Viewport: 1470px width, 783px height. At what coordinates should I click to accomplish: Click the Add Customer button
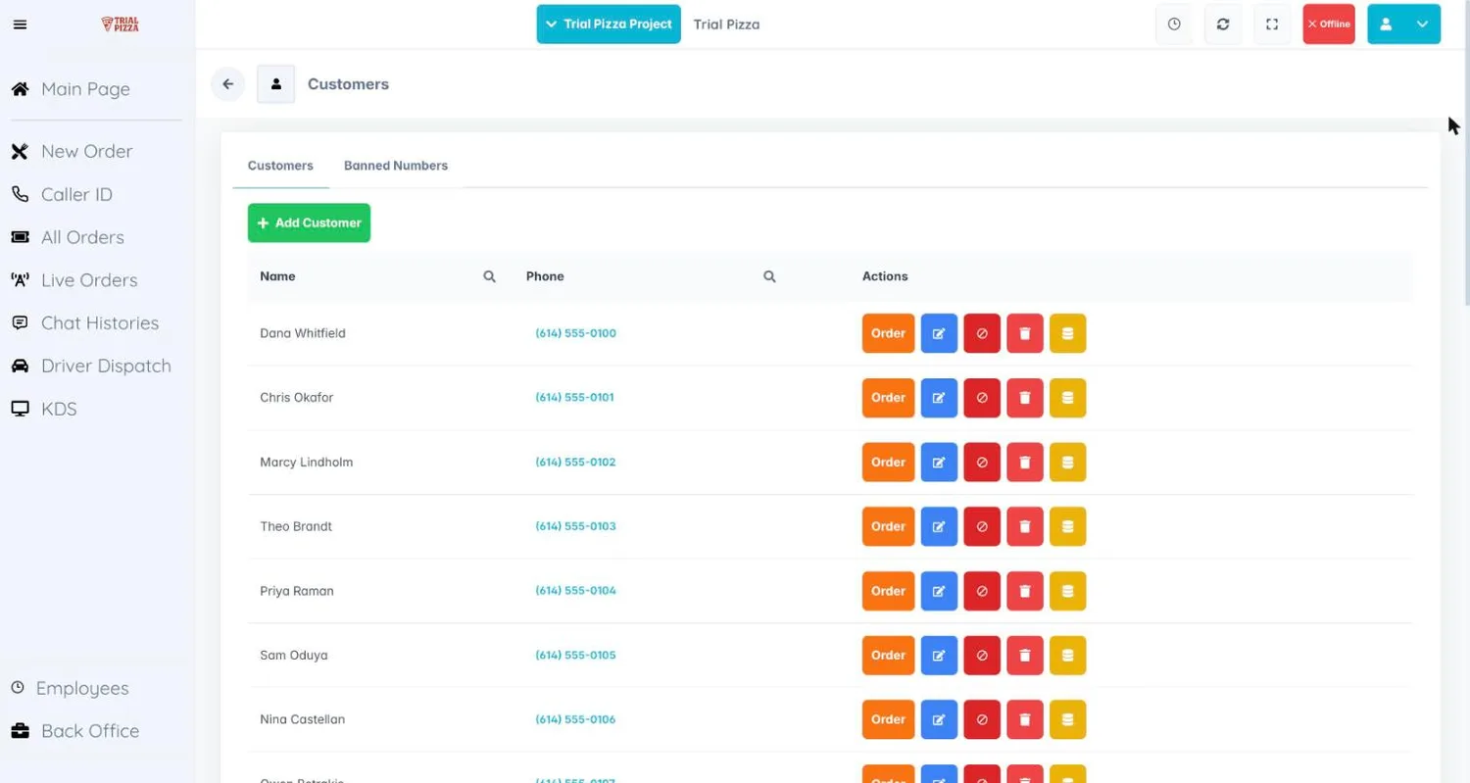[309, 223]
